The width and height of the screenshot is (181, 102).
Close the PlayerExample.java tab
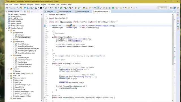(109, 12)
